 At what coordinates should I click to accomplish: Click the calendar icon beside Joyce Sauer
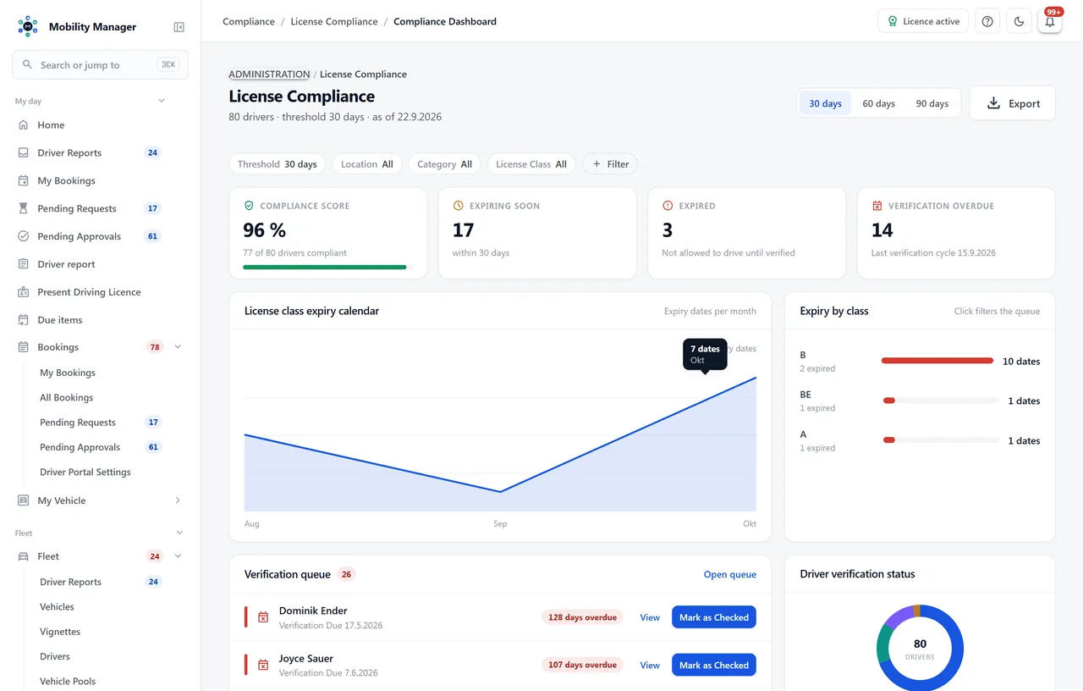[263, 666]
